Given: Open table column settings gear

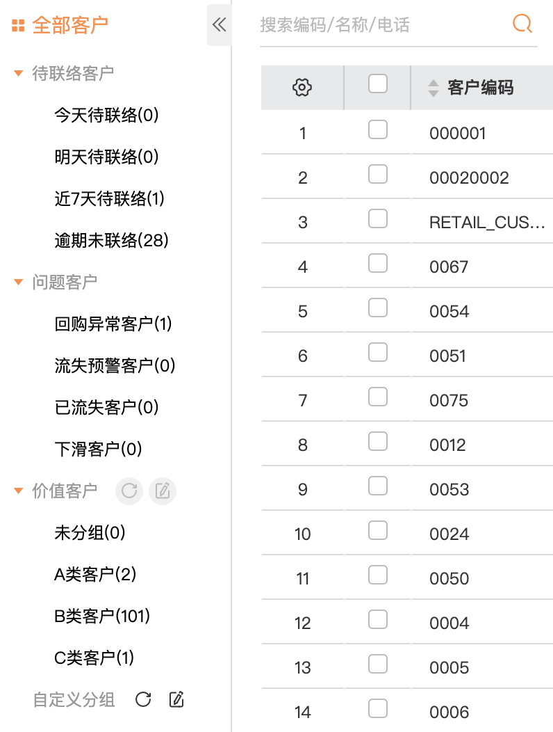Looking at the screenshot, I should click(x=302, y=88).
